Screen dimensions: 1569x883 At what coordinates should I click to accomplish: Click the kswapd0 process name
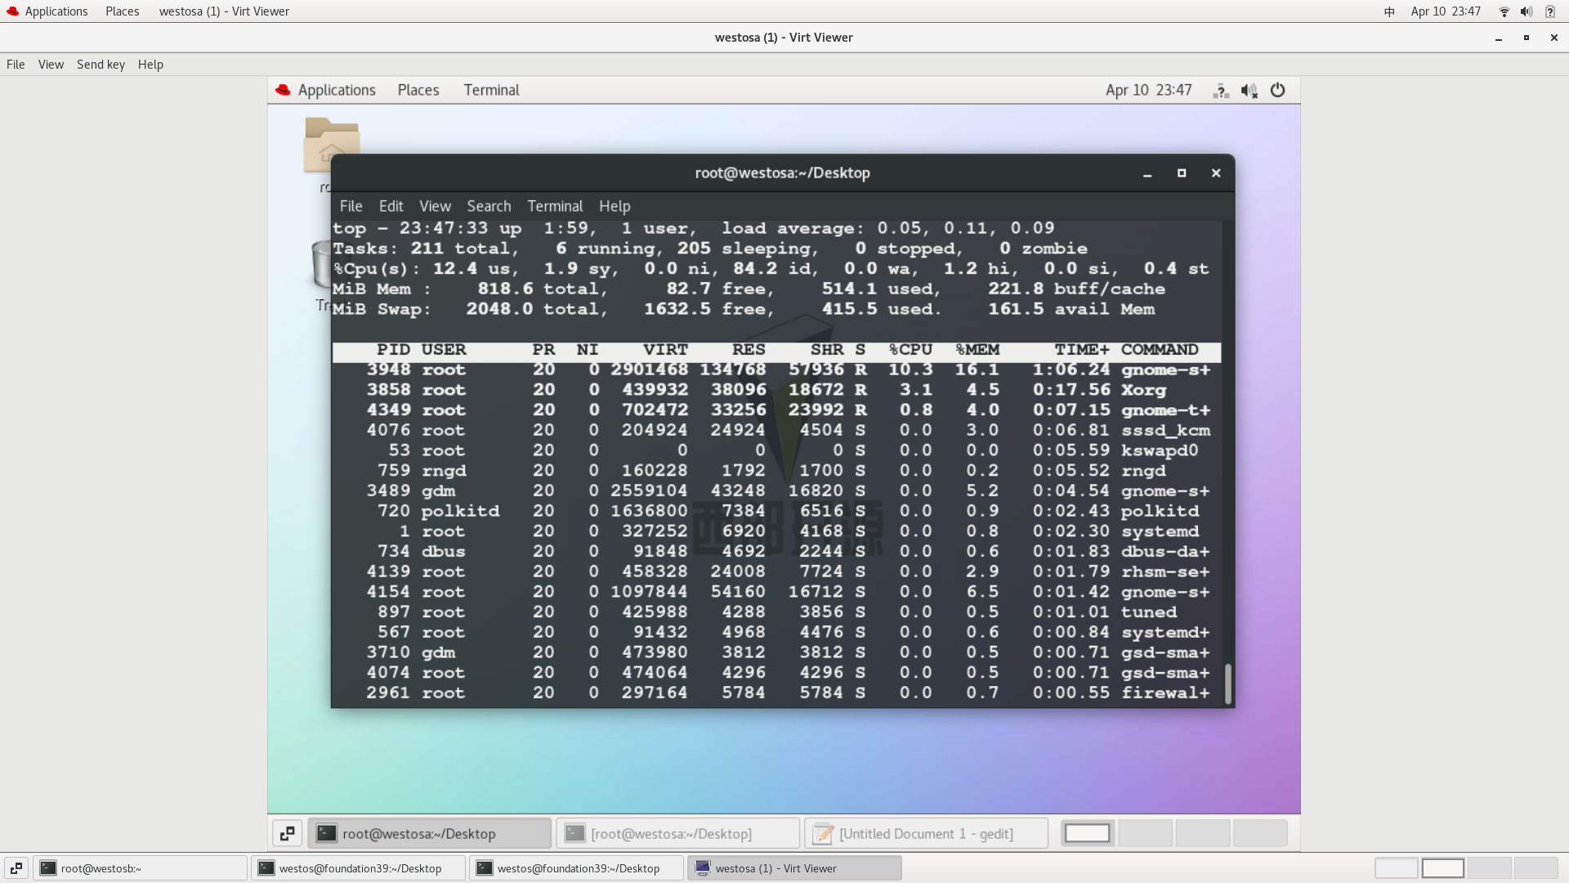[1160, 450]
